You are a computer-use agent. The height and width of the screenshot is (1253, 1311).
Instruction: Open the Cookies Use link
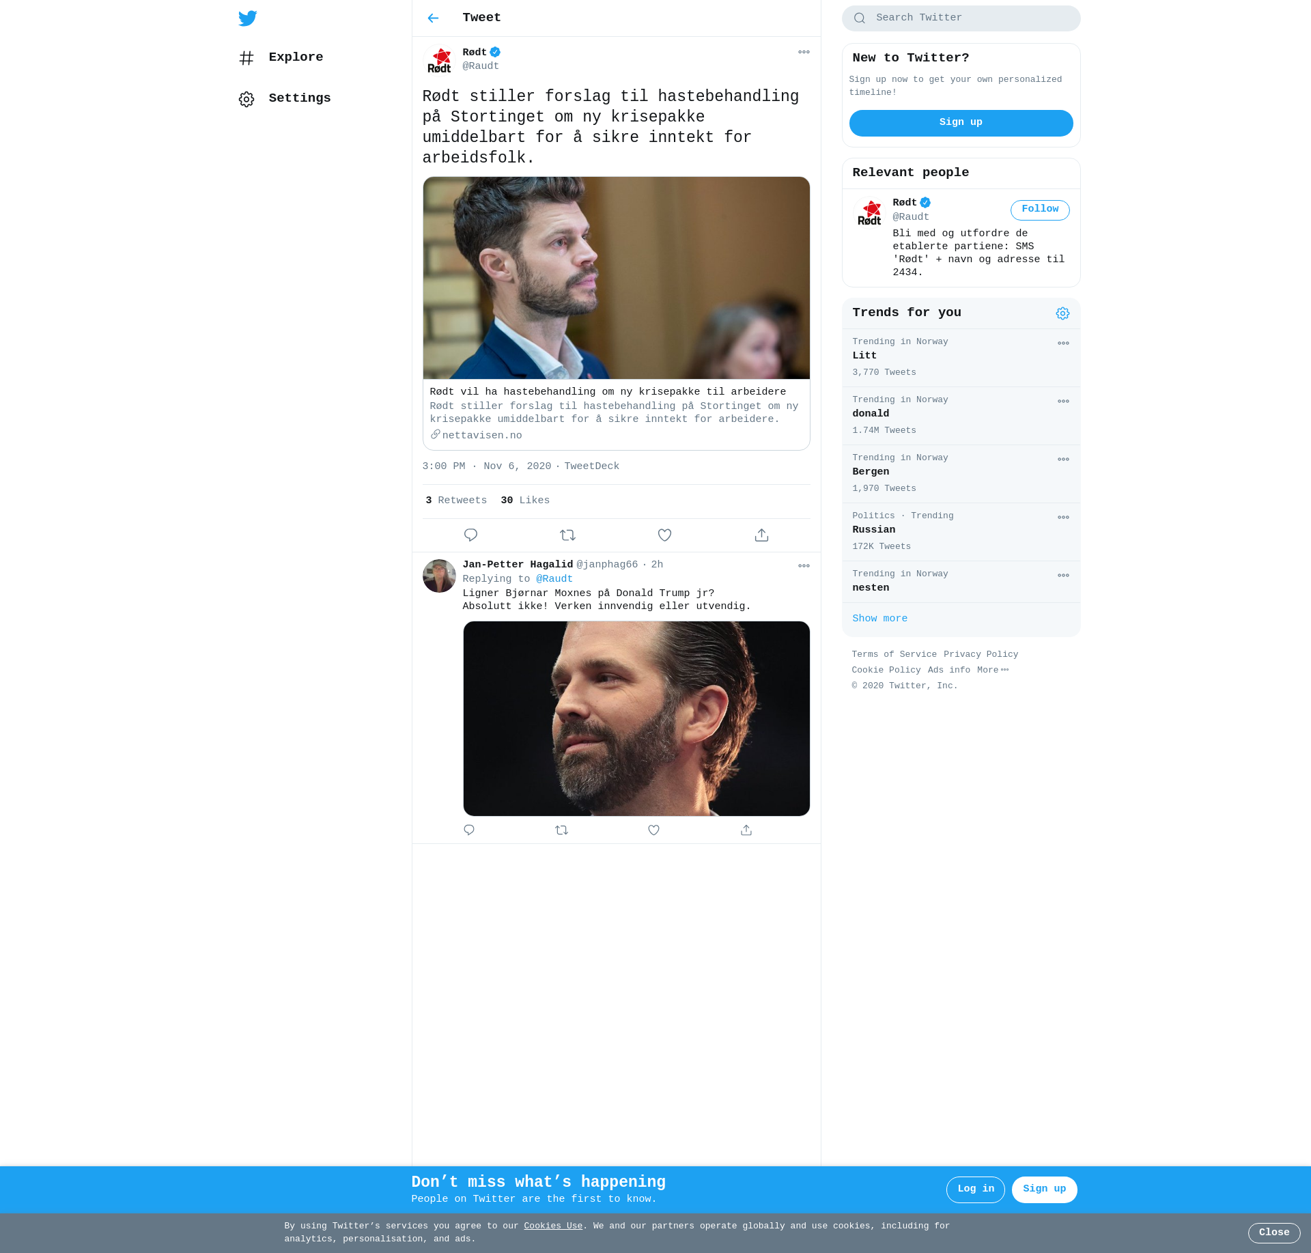(x=553, y=1226)
